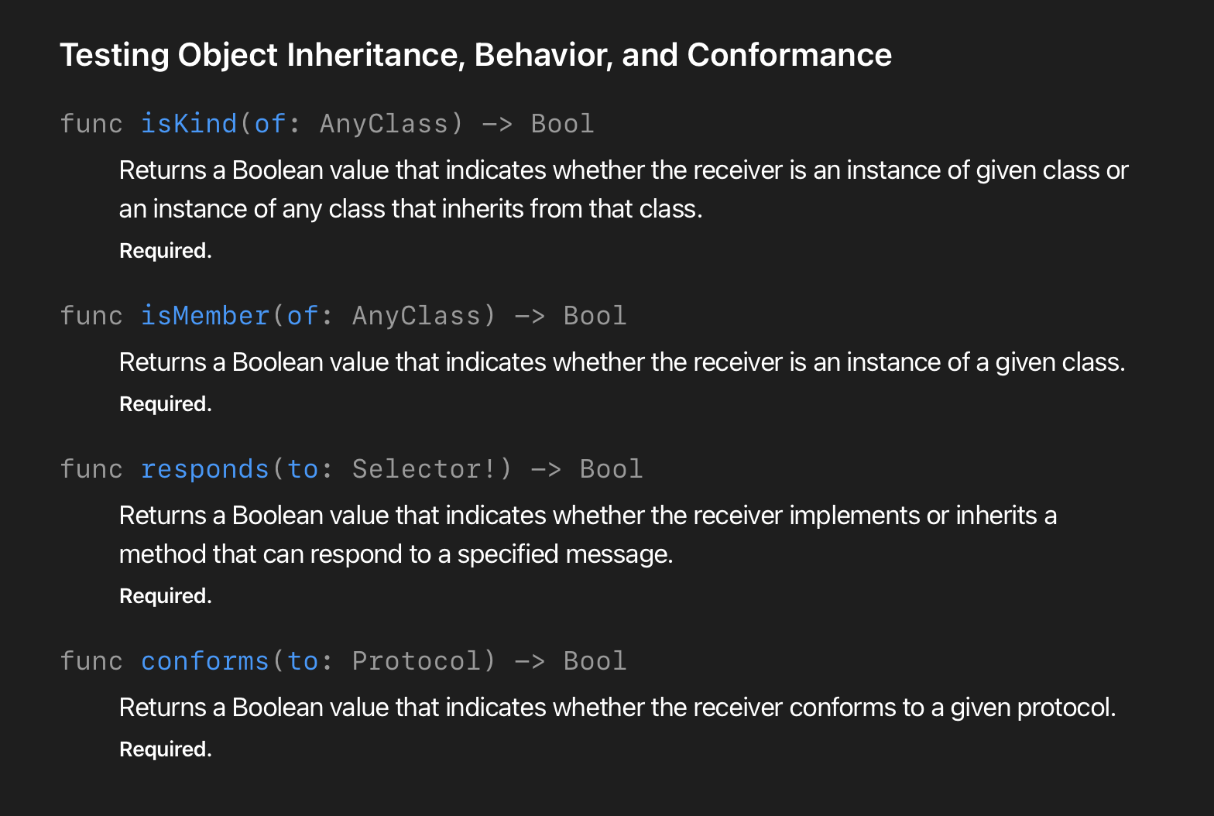The height and width of the screenshot is (816, 1214).
Task: Open the conforms(to:) method link
Action: (x=205, y=661)
